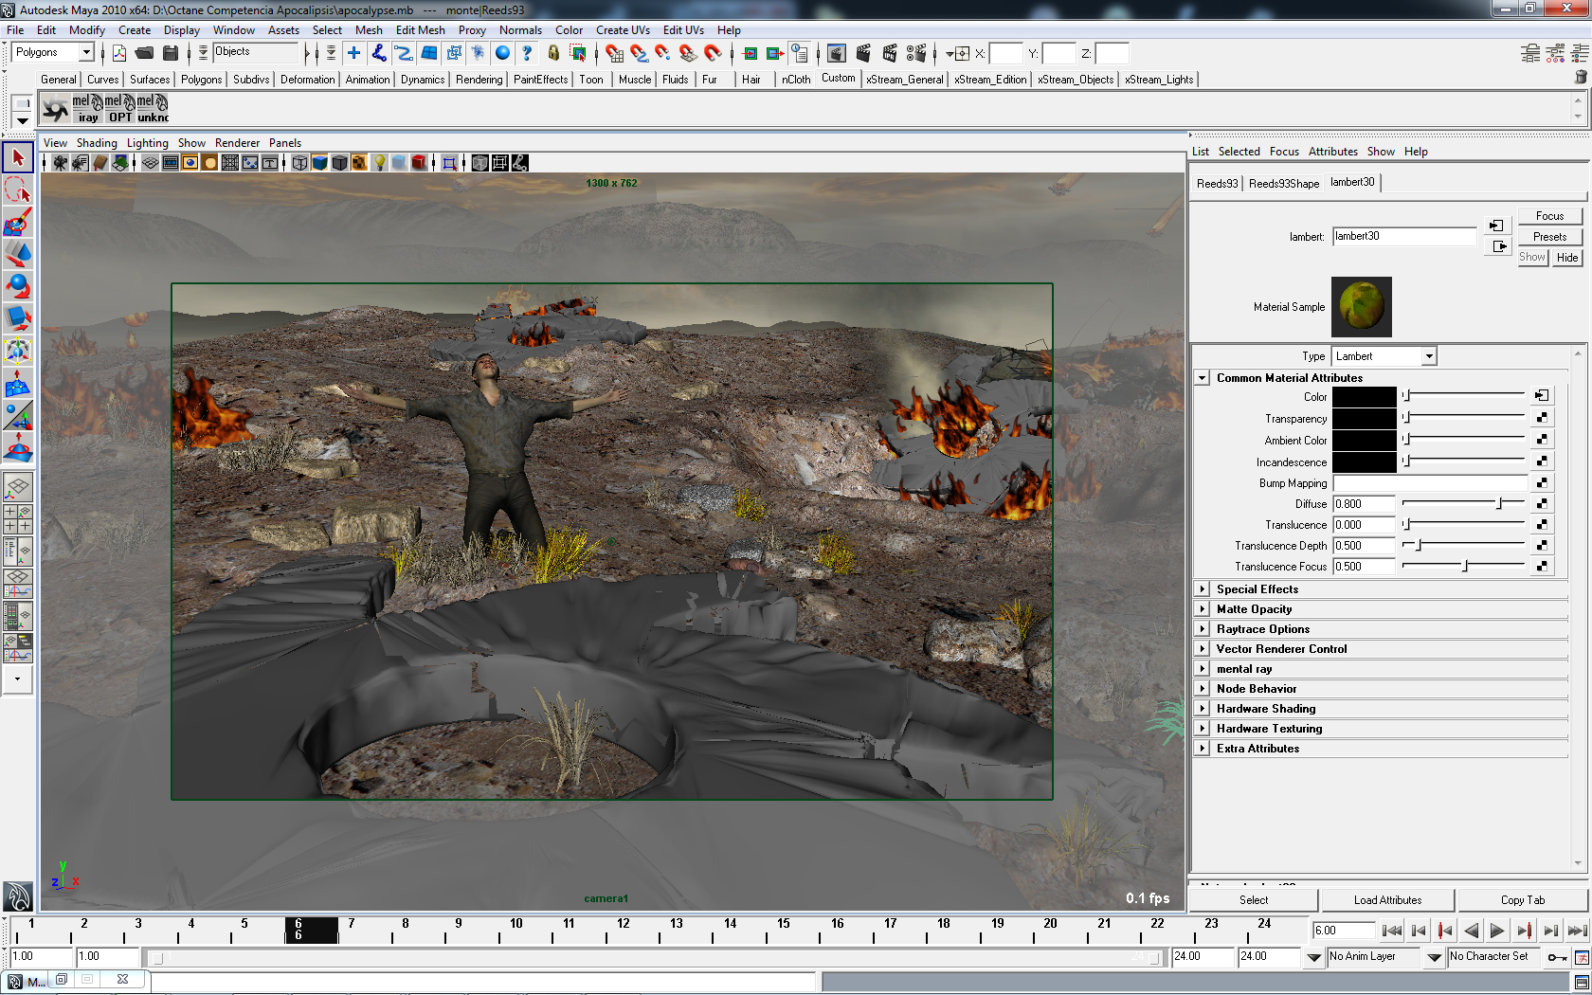This screenshot has width=1592, height=995.
Task: Choose the Move tool in toolbox
Action: click(18, 254)
